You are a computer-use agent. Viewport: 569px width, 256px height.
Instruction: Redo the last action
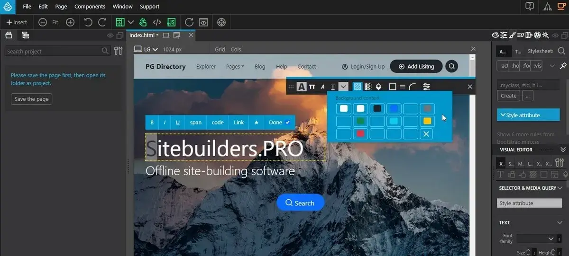(x=102, y=22)
